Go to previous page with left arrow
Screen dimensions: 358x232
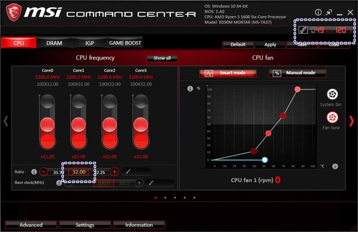pyautogui.click(x=6, y=121)
